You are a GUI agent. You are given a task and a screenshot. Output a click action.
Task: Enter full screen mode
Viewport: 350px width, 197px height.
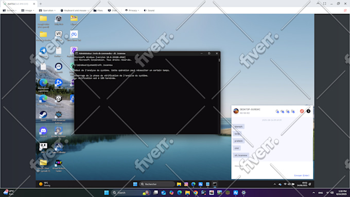(x=325, y=4)
